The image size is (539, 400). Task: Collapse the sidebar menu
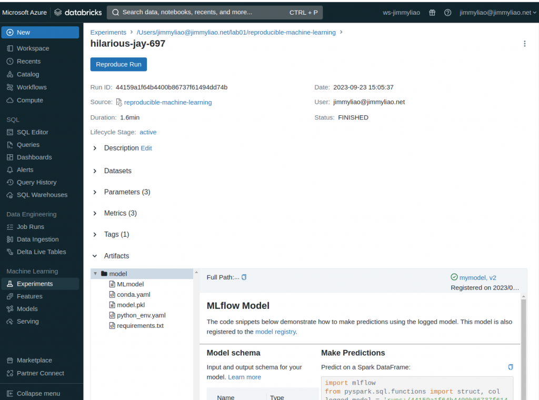coord(38,394)
